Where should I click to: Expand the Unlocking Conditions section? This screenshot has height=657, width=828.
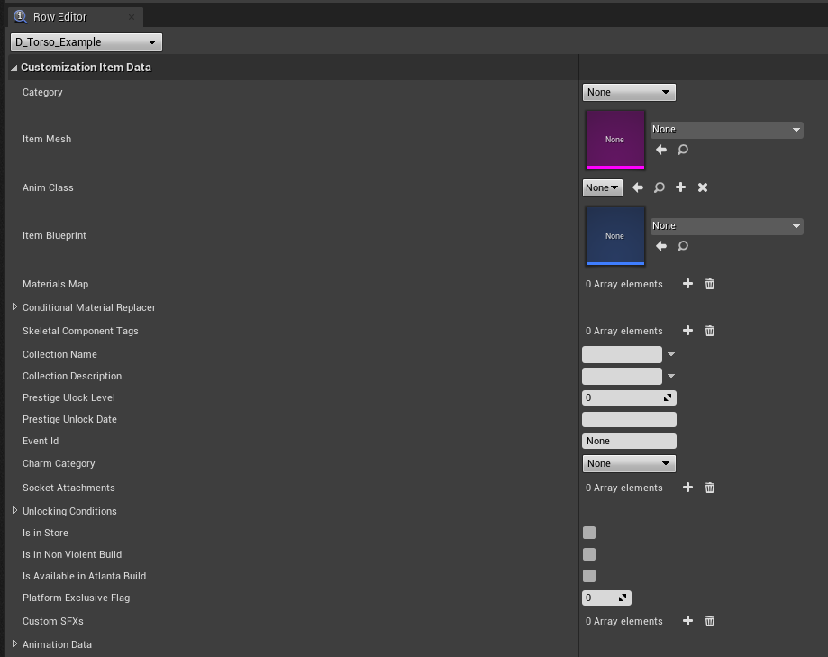(x=14, y=511)
